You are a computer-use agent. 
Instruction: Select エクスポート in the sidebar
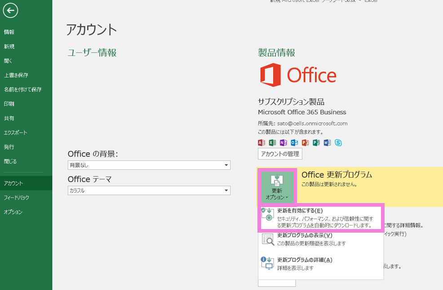click(x=16, y=133)
